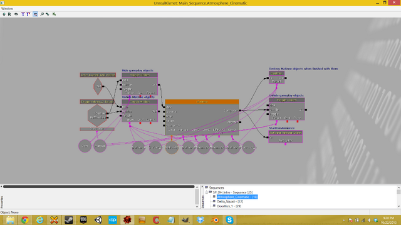Select the Activate Remote Event node header
The height and width of the screenshot is (225, 401).
click(x=286, y=132)
